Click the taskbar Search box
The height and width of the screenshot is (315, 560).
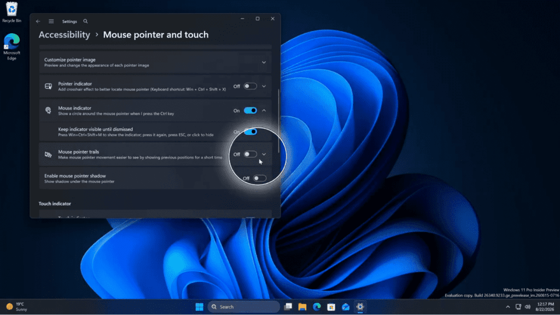pyautogui.click(x=243, y=307)
